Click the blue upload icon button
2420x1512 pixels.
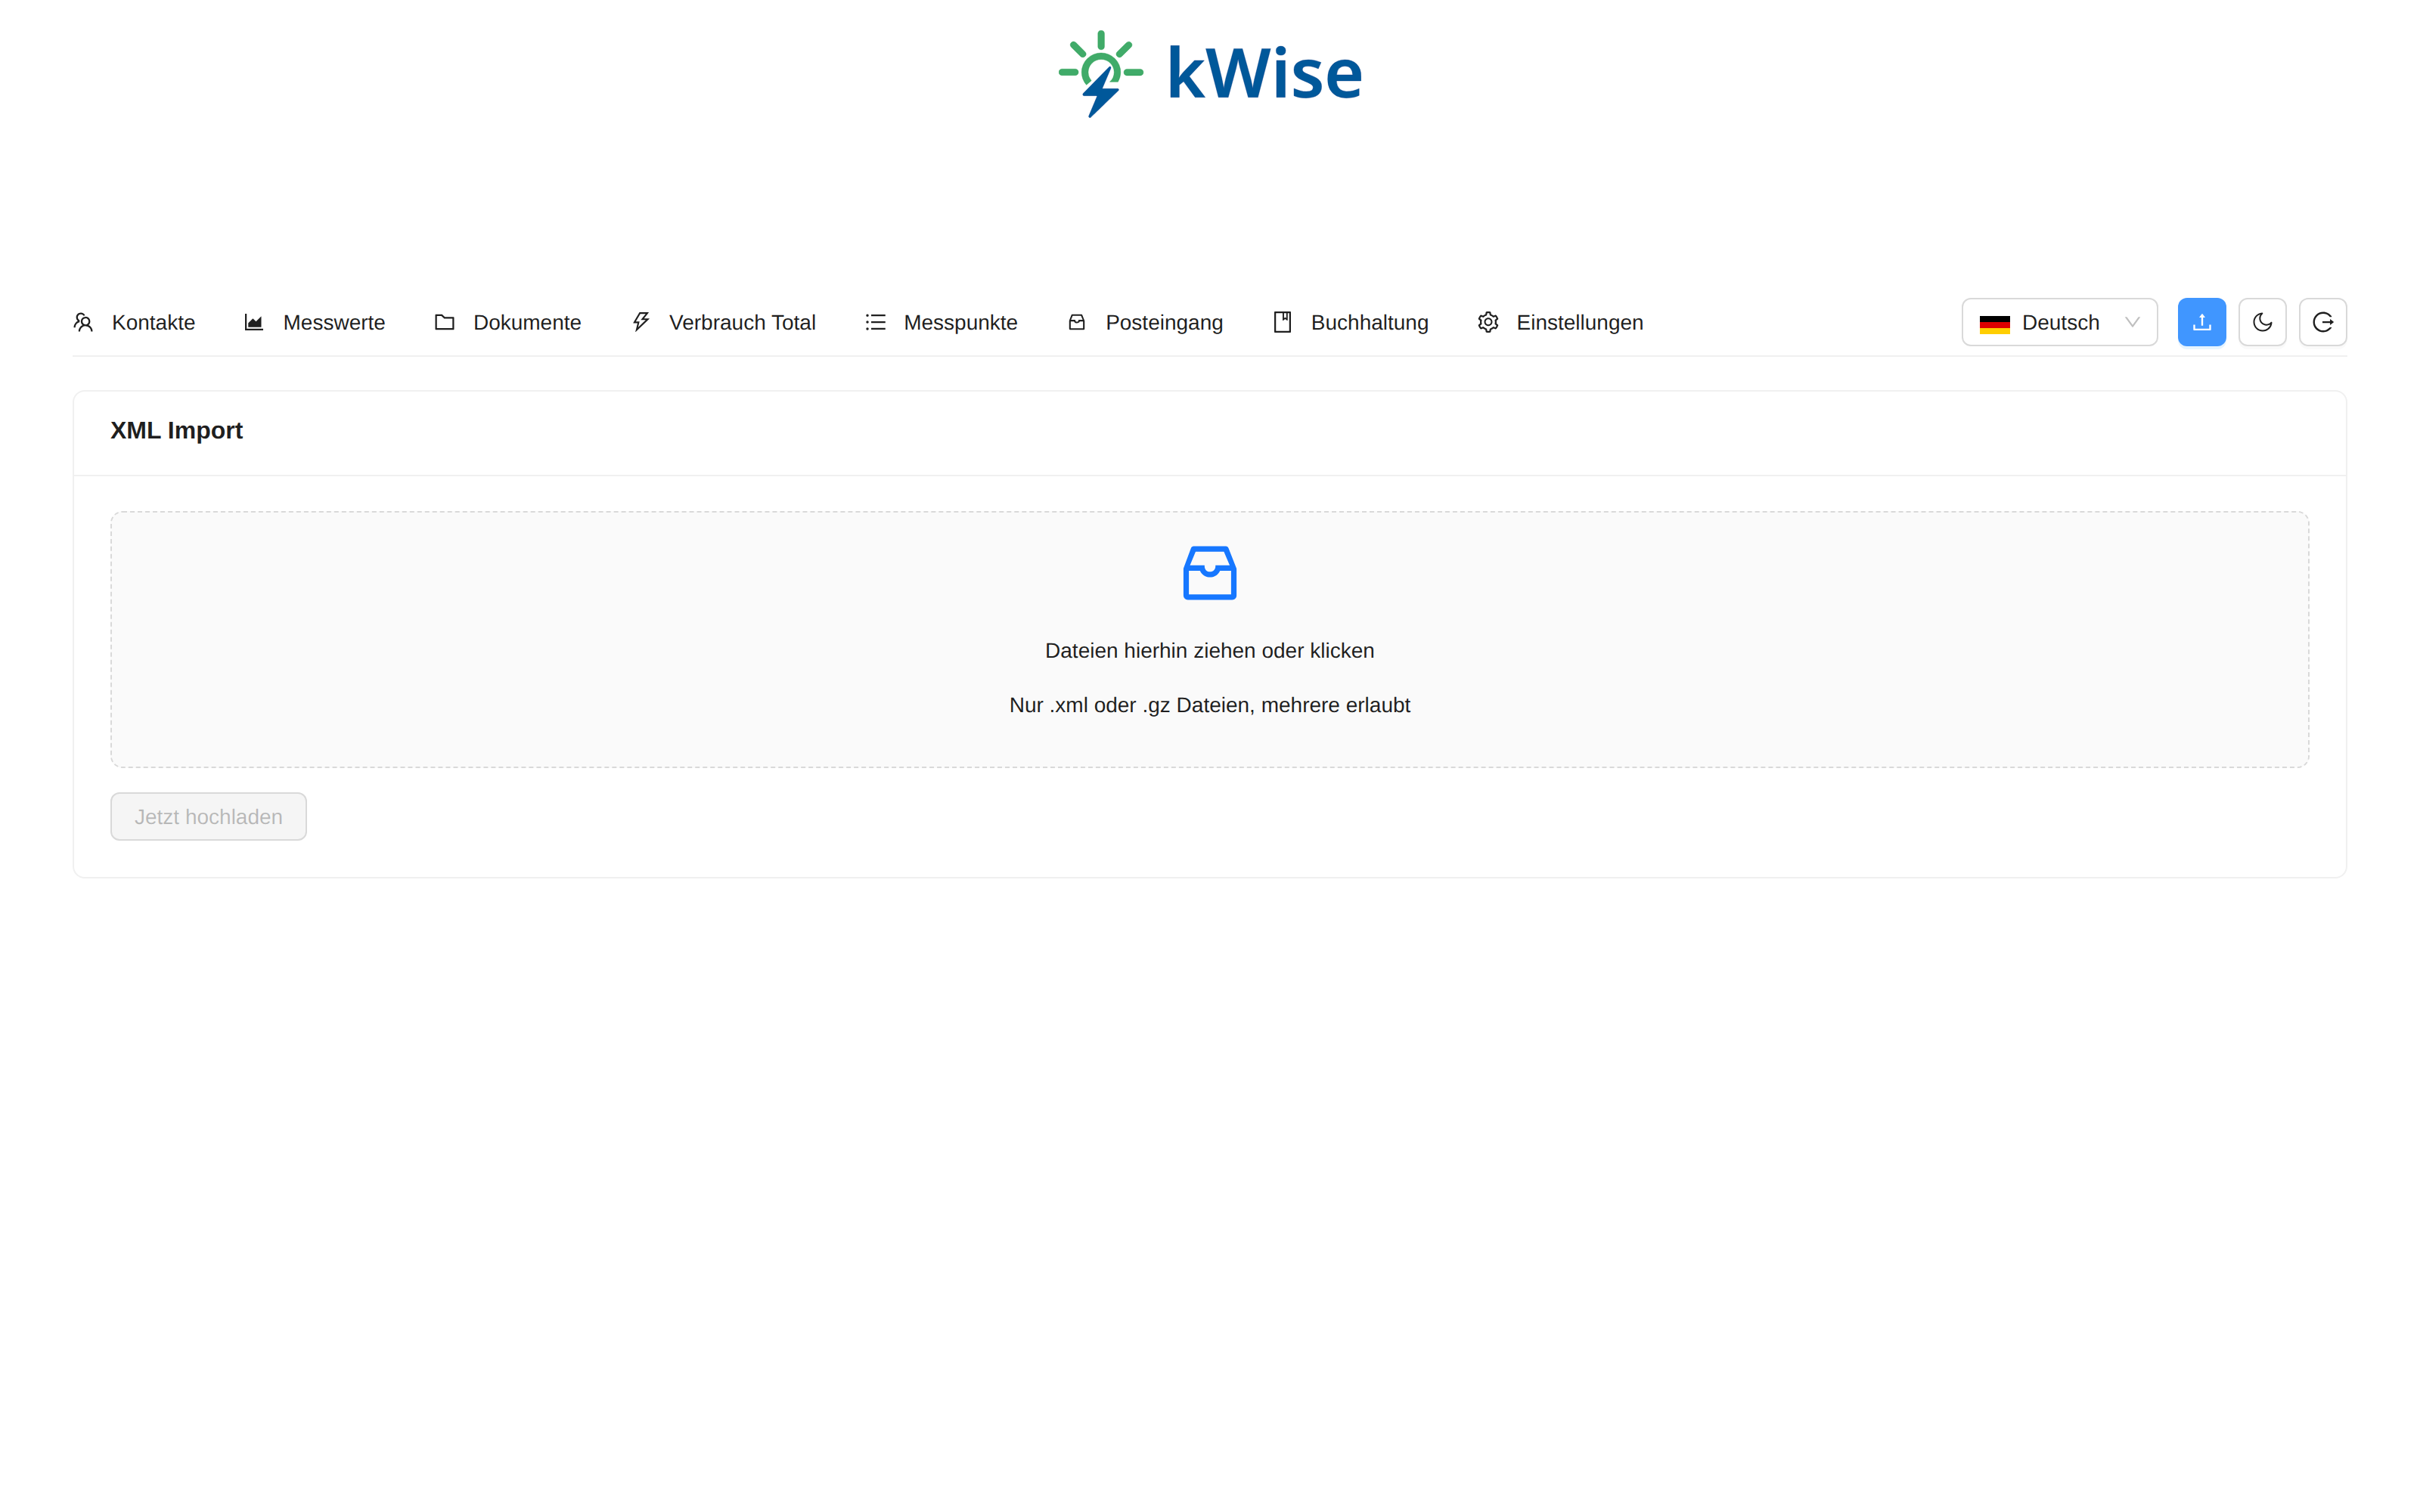pyautogui.click(x=2202, y=322)
